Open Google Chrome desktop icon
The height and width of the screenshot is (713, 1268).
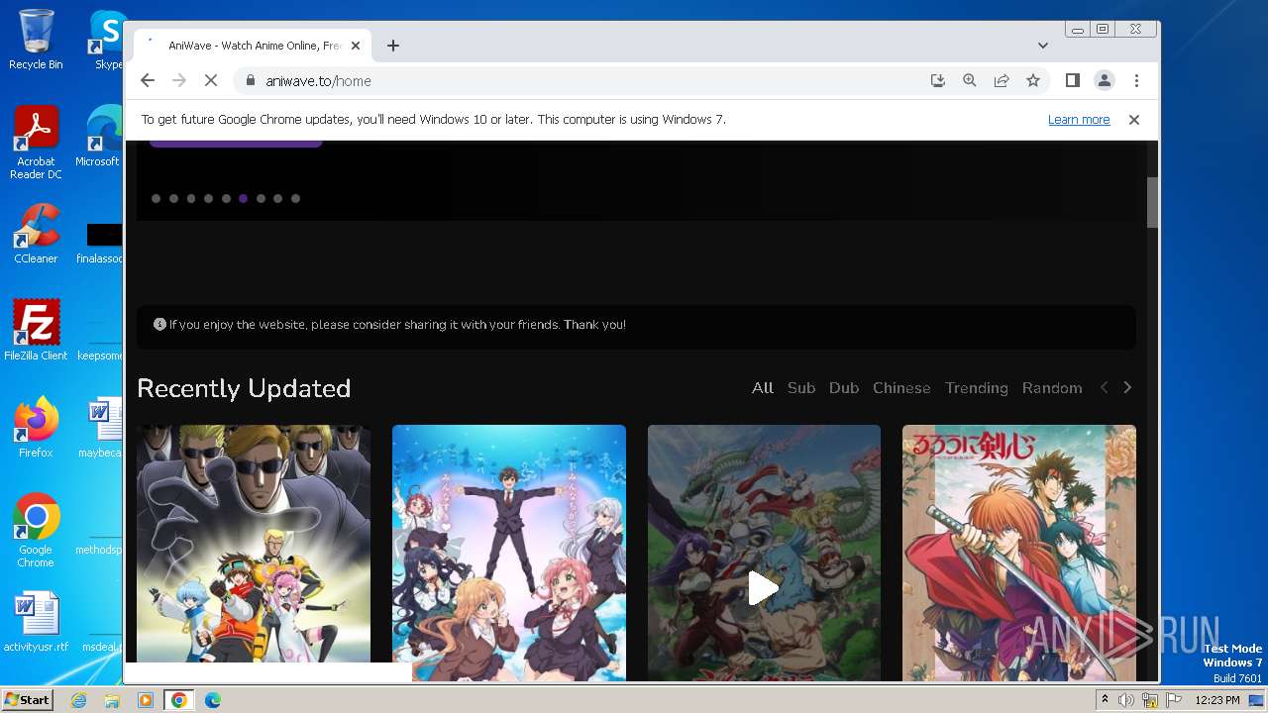point(36,531)
